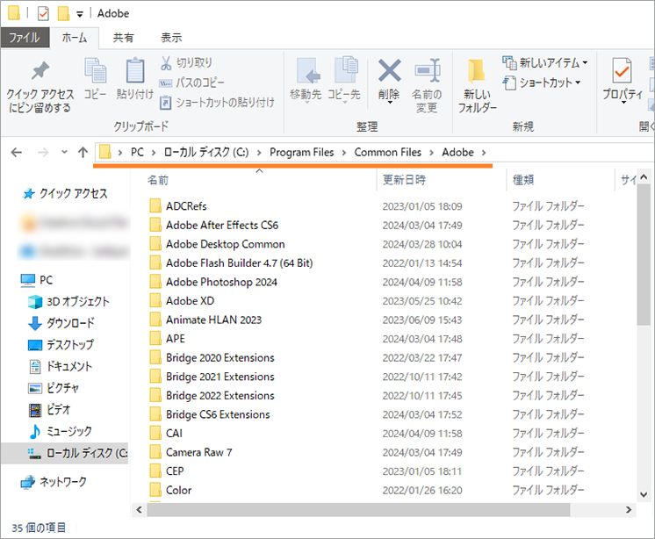The image size is (655, 539).
Task: Sort by Type (種類) column header
Action: pos(523,180)
